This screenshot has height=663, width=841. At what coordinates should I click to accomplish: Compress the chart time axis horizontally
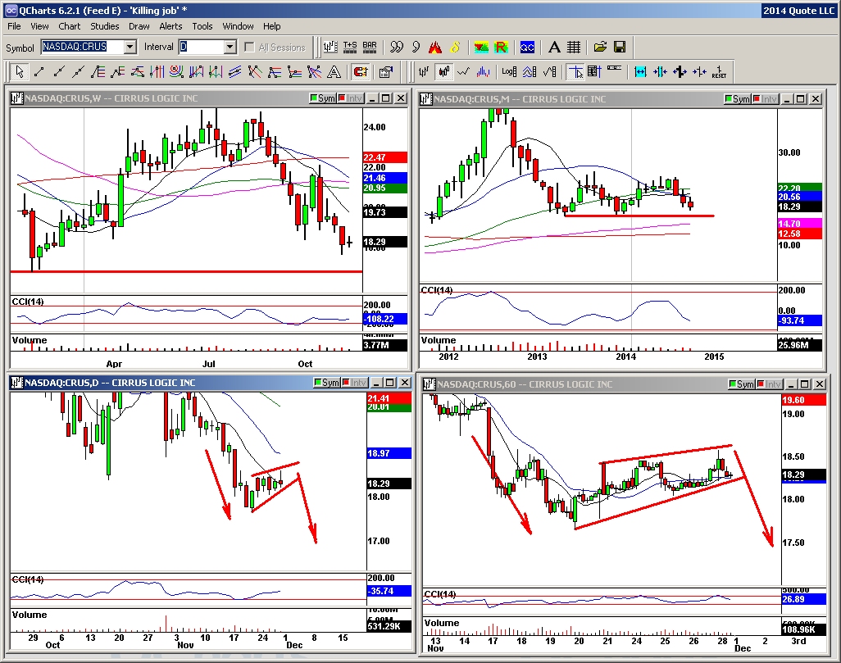(x=660, y=71)
